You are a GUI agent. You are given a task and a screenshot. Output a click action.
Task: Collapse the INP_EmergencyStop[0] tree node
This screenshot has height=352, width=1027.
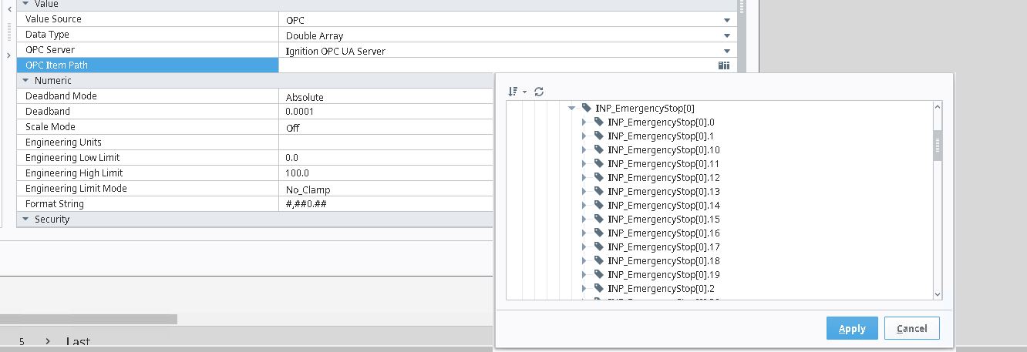[x=572, y=109]
